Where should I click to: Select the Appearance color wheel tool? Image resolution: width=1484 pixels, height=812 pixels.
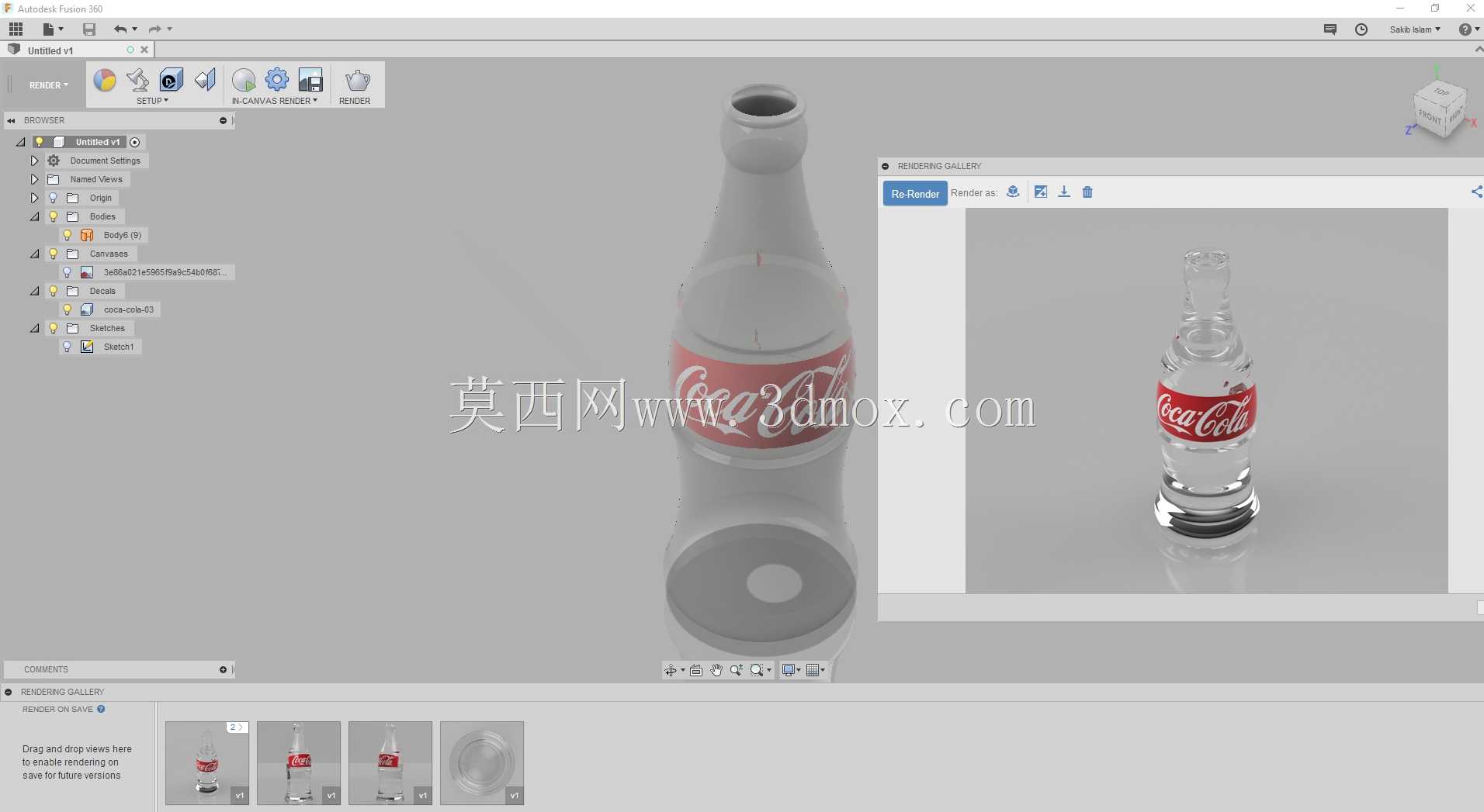(105, 80)
